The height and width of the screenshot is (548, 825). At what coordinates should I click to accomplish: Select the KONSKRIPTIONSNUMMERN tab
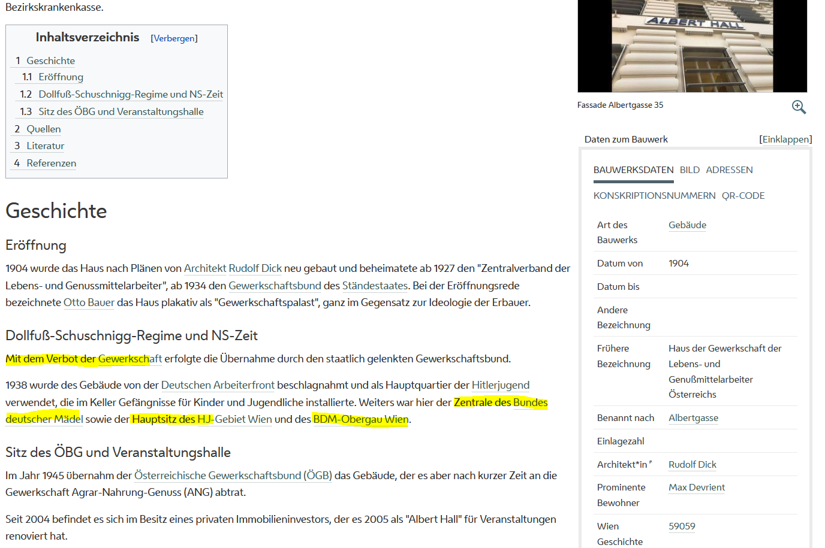click(x=654, y=196)
